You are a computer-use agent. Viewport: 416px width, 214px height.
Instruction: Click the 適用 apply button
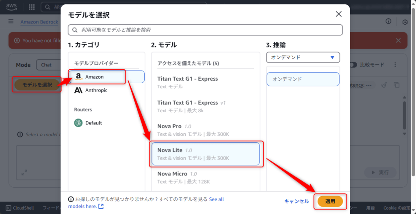330,201
